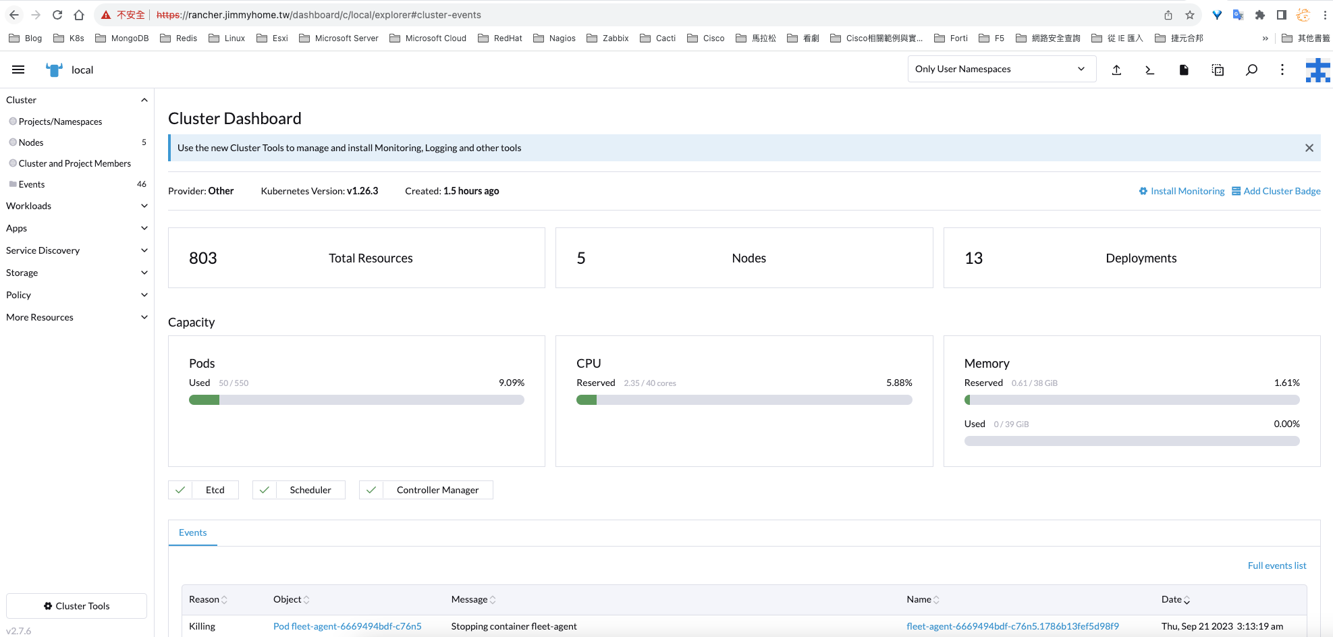1333x637 pixels.
Task: Click the Import YAML upload icon
Action: pyautogui.click(x=1116, y=70)
